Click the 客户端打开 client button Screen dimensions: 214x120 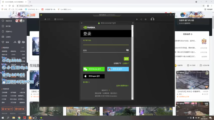(x=7, y=109)
